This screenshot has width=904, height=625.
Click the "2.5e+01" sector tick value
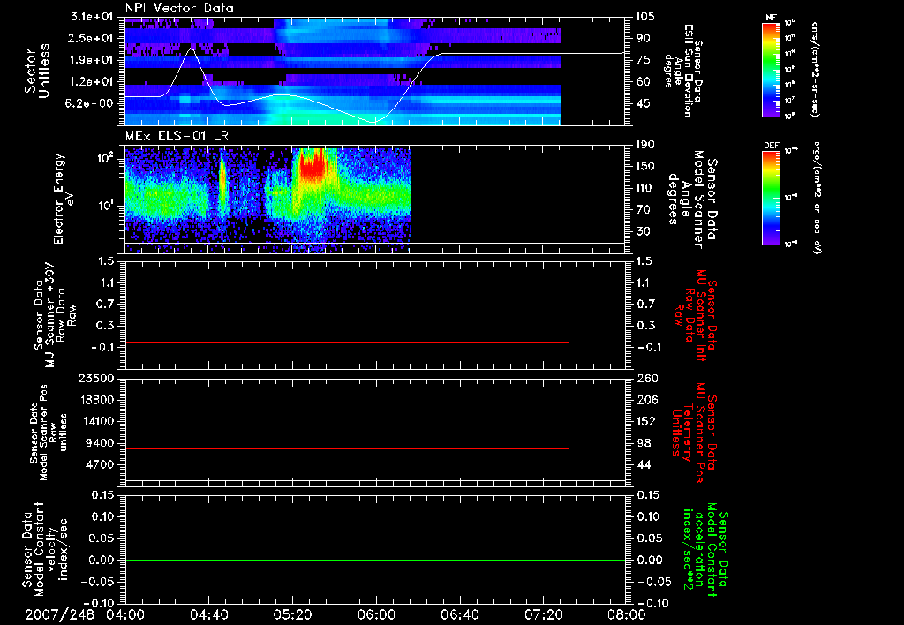pyautogui.click(x=90, y=38)
